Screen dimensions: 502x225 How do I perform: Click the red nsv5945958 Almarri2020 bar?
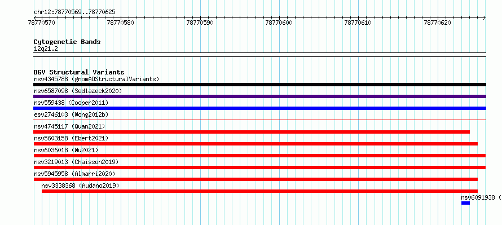[x=256, y=179]
